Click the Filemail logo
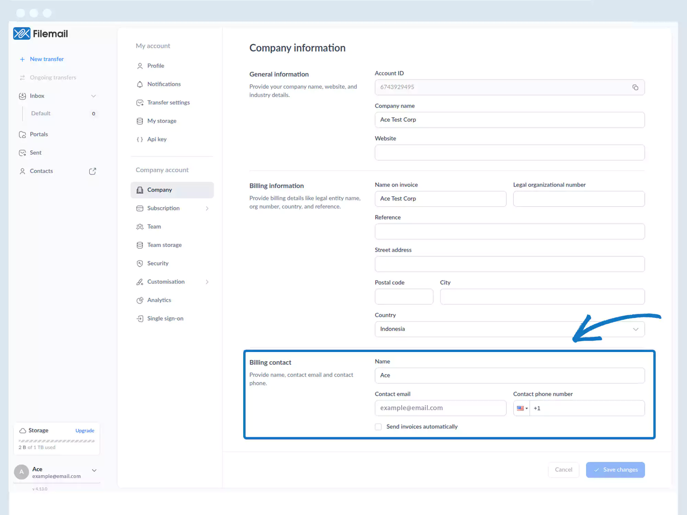687x515 pixels. coord(41,34)
